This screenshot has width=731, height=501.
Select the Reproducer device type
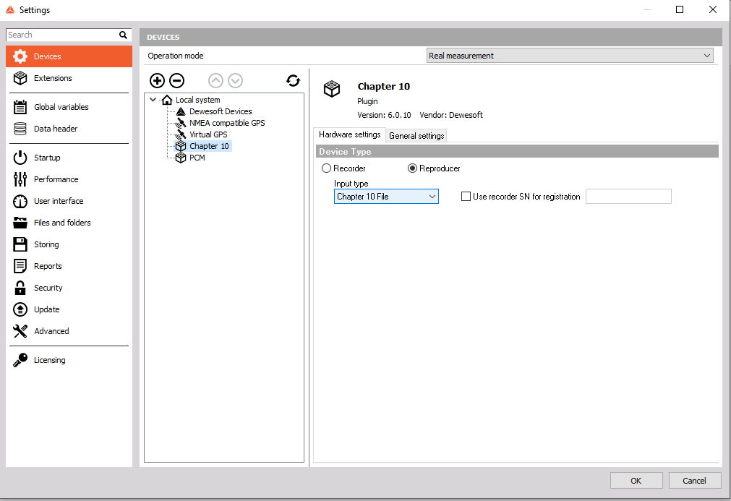point(412,168)
